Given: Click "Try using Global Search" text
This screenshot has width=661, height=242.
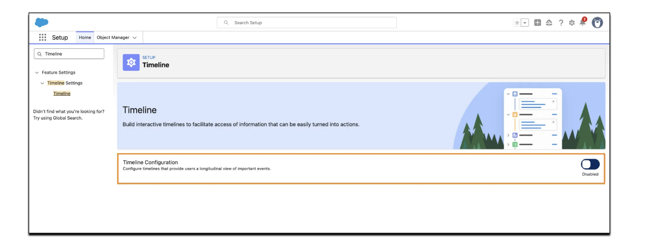Looking at the screenshot, I should (58, 118).
